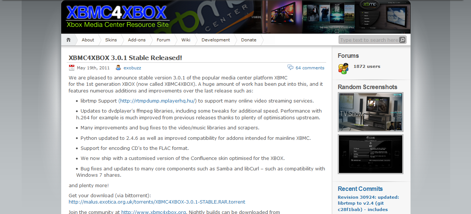Open the dark home-menu screenshot thumbnail
This screenshot has width=471, height=214.
(371, 154)
